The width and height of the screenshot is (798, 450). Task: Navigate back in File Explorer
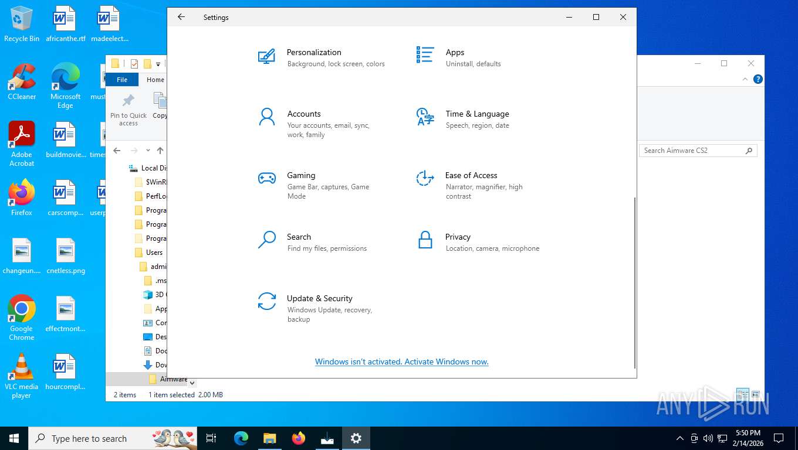(117, 151)
